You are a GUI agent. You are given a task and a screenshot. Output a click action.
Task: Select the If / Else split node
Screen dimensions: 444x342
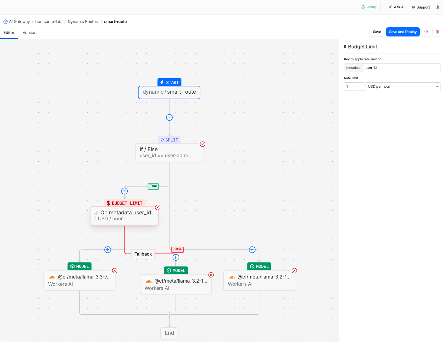[x=169, y=153]
